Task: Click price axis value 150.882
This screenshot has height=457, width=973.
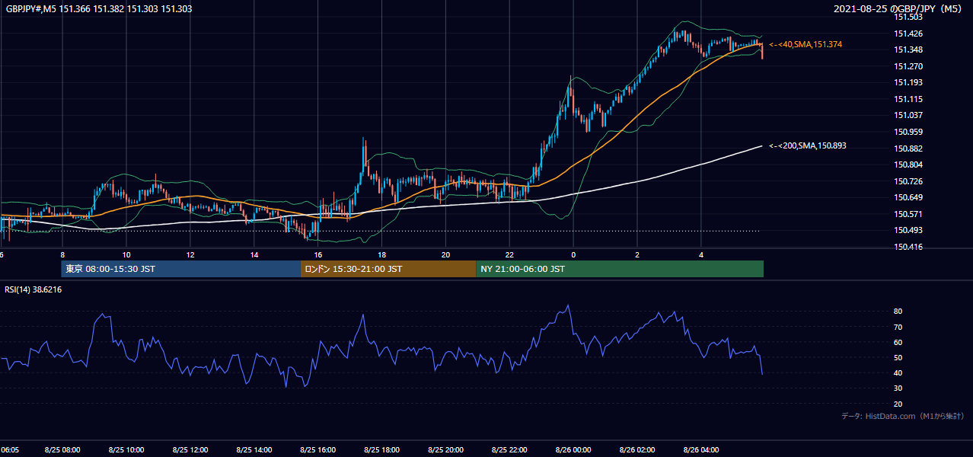Action: tap(908, 149)
